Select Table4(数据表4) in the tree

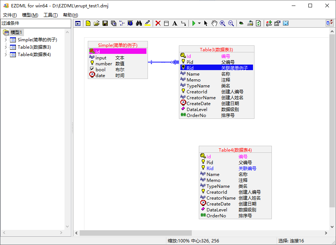pos(34,55)
